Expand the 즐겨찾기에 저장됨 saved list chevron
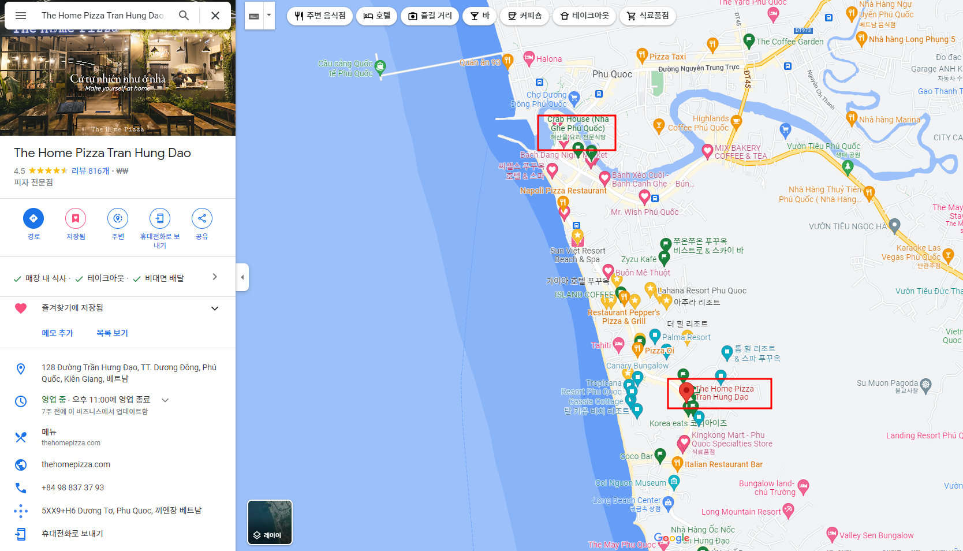Image resolution: width=963 pixels, height=551 pixels. tap(215, 308)
